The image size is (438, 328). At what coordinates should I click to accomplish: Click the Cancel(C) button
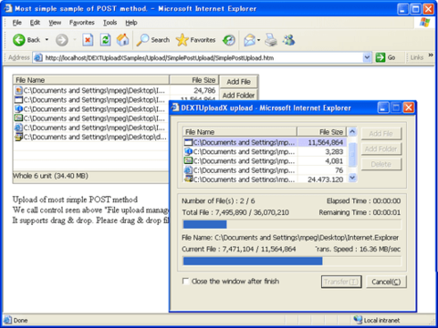(386, 282)
